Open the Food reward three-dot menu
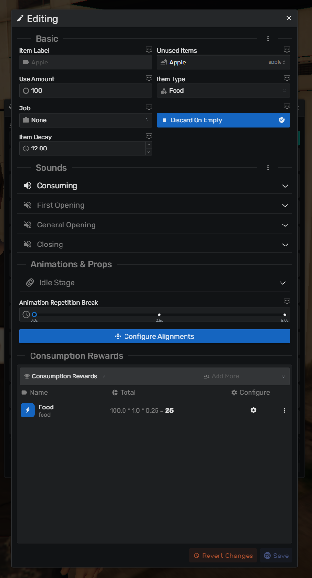The height and width of the screenshot is (578, 312). point(284,410)
